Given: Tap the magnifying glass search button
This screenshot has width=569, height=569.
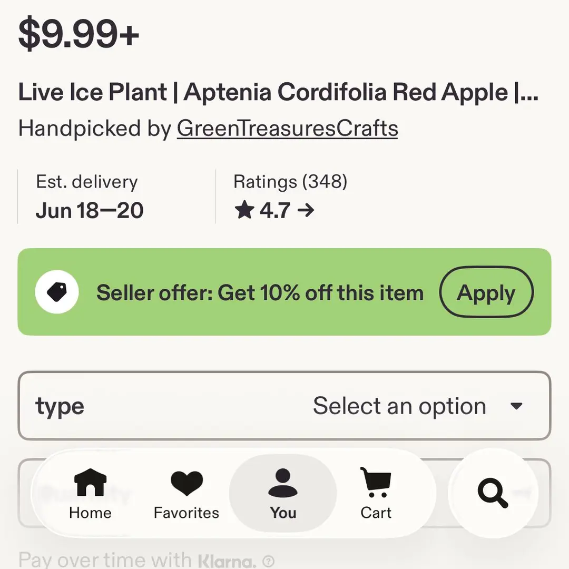Looking at the screenshot, I should pyautogui.click(x=493, y=493).
